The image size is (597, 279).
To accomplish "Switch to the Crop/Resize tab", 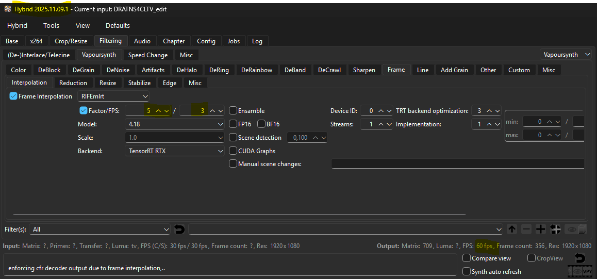I will [x=70, y=41].
